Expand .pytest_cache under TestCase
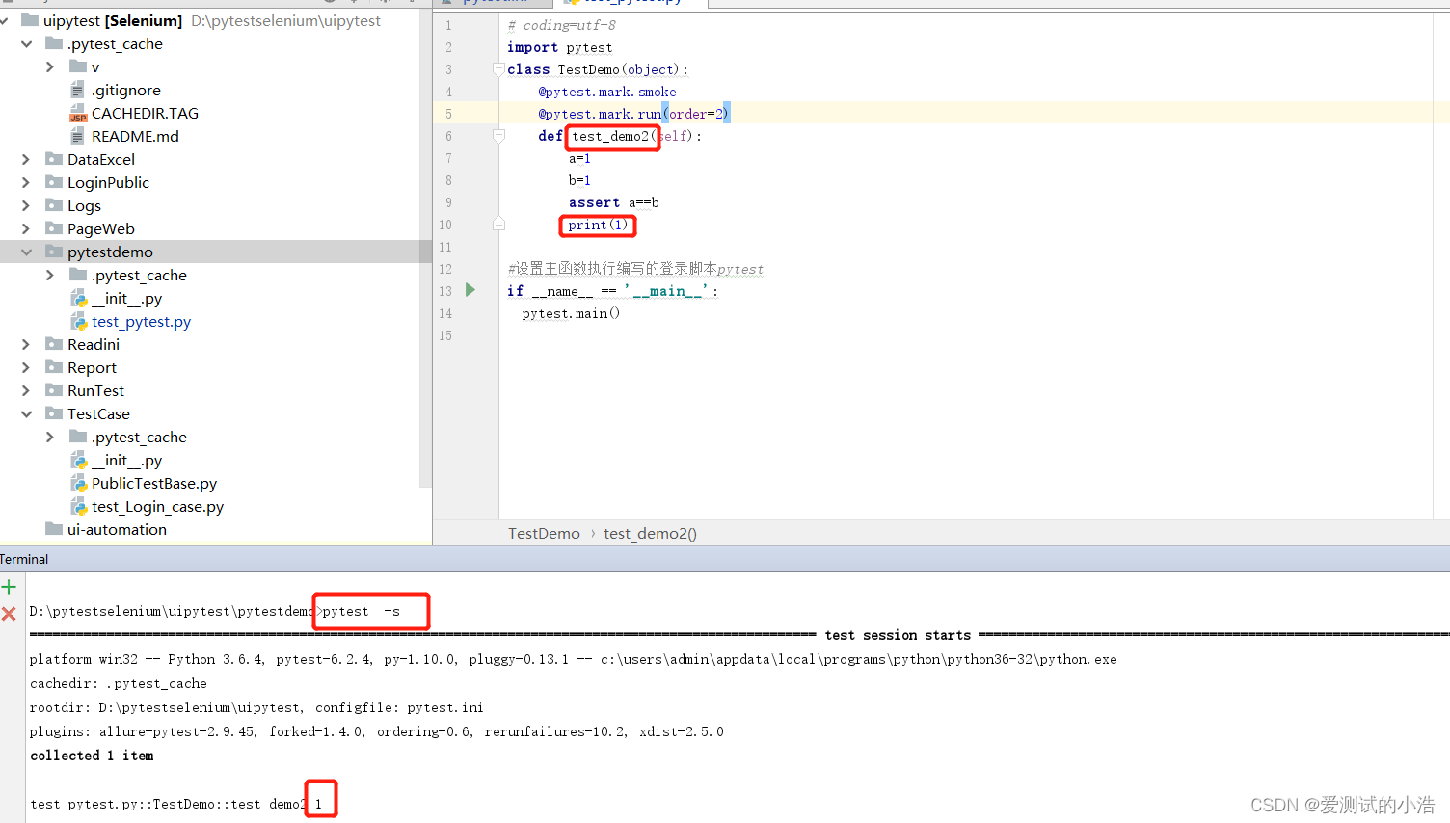Screen dimensions: 1450x823 (x=50, y=437)
